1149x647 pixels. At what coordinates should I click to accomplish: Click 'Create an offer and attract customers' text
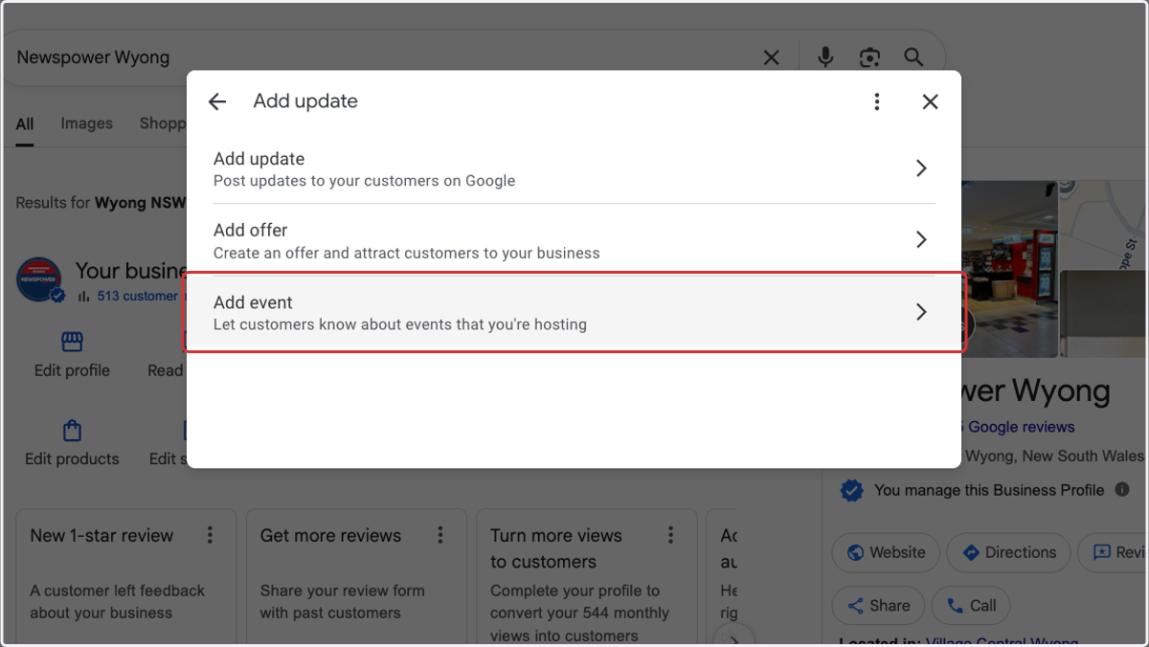[x=407, y=254]
